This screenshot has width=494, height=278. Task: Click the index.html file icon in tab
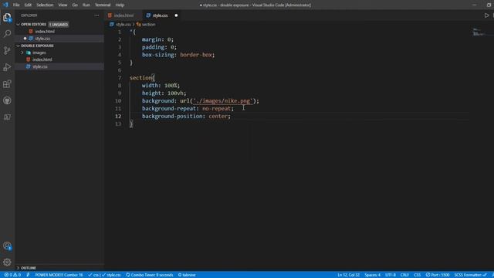(x=110, y=15)
